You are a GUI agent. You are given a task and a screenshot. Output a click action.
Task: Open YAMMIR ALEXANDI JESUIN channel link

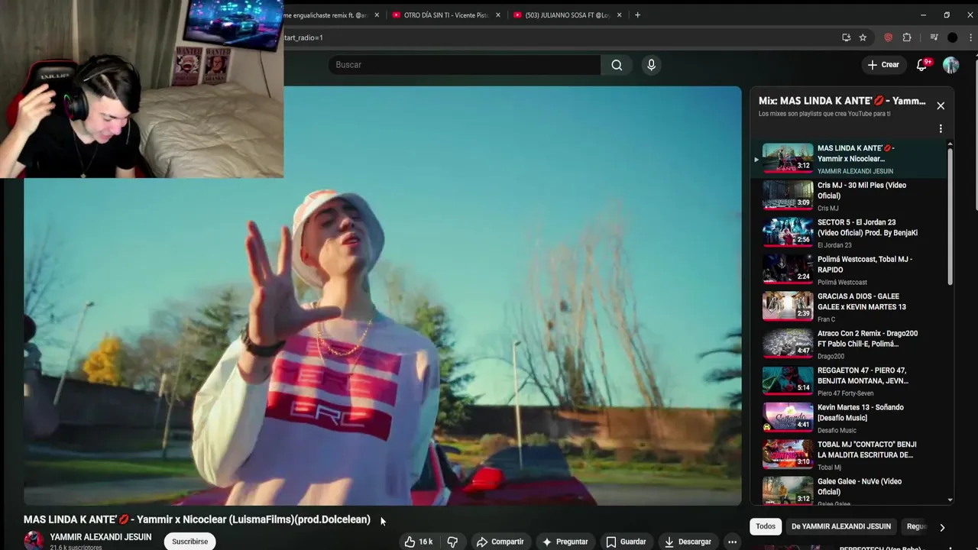101,537
